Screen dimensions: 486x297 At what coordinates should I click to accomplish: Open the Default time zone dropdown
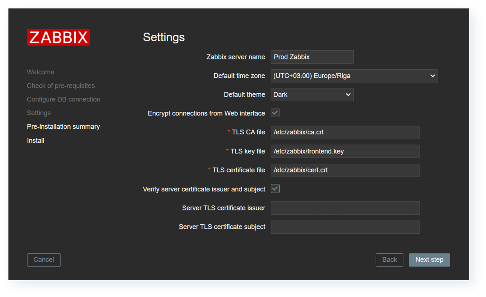[x=354, y=76]
